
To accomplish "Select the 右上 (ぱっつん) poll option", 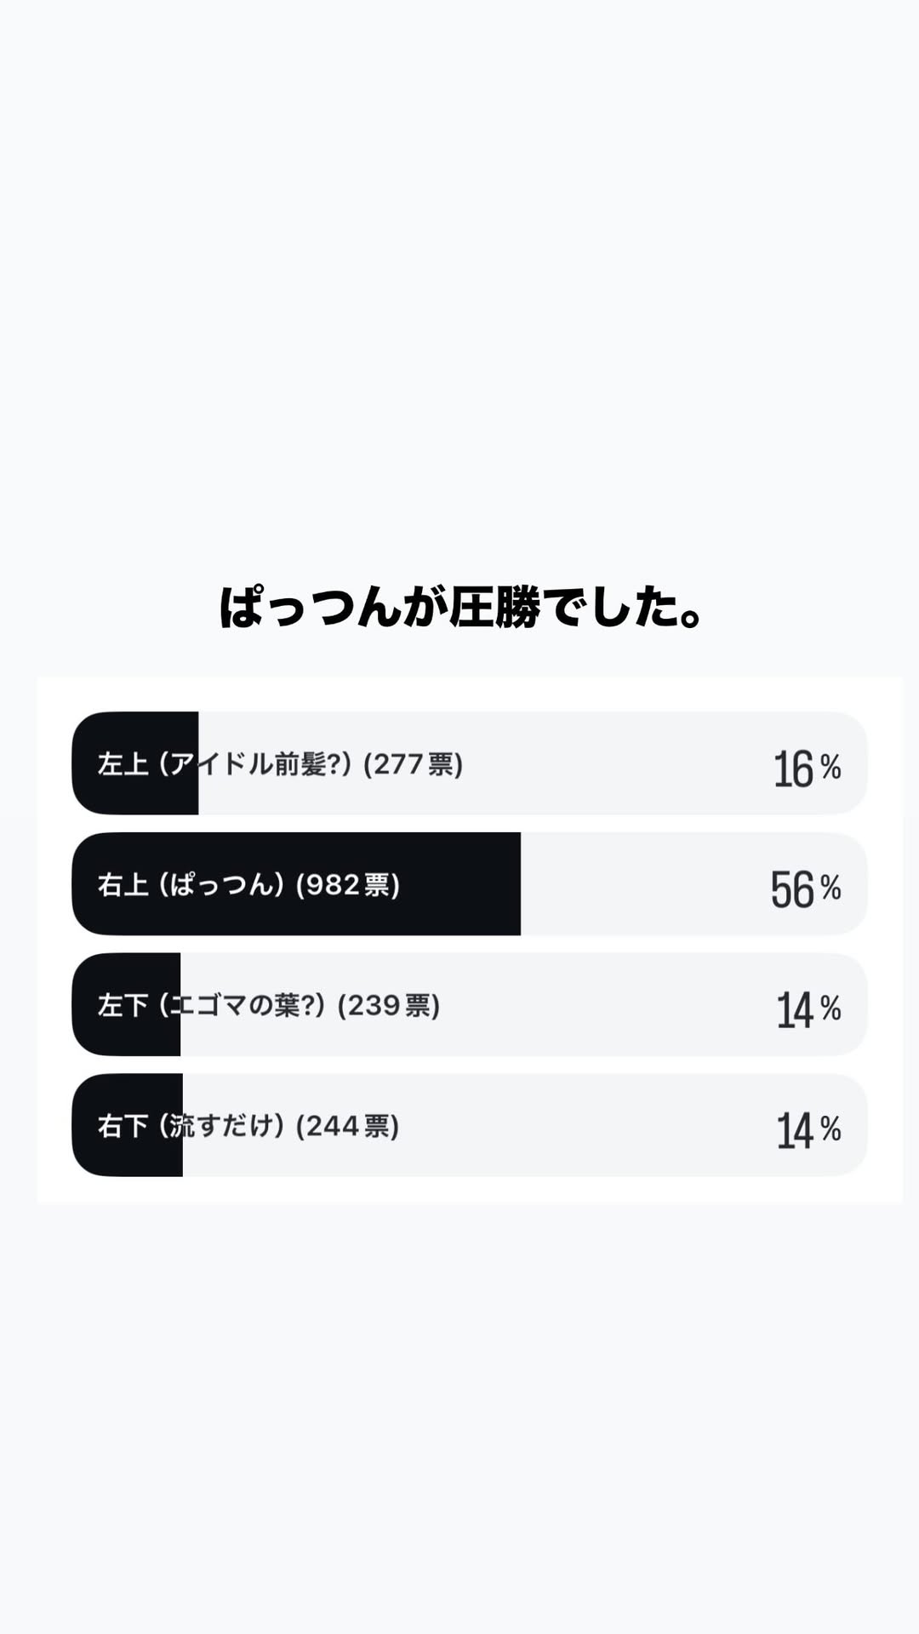I will pyautogui.click(x=470, y=884).
